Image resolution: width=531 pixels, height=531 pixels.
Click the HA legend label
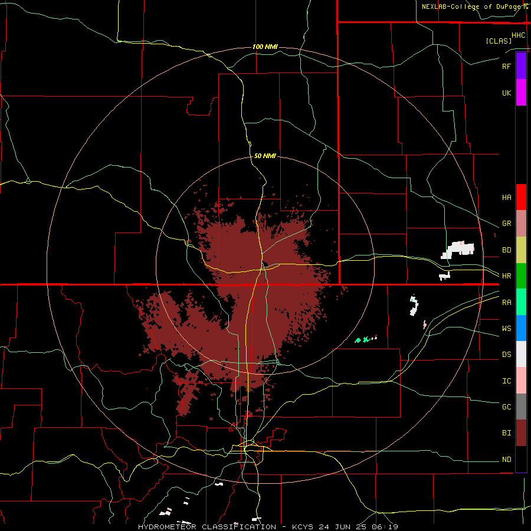(506, 198)
